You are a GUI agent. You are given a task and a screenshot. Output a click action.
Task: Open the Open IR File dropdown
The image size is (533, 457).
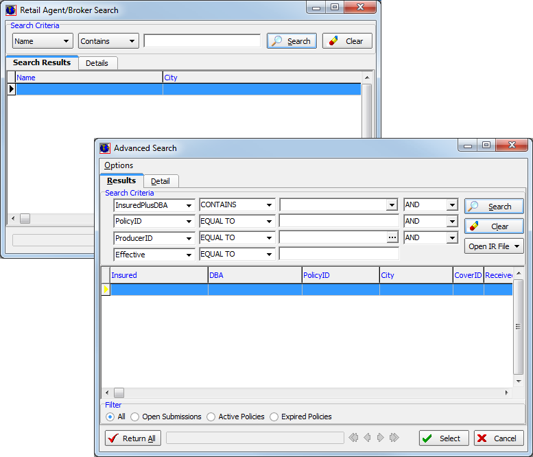coord(494,246)
